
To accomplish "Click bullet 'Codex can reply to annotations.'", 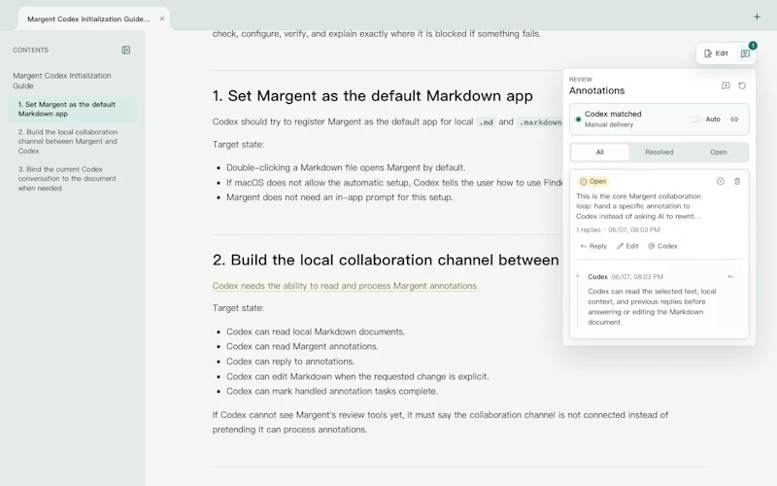I will (290, 362).
